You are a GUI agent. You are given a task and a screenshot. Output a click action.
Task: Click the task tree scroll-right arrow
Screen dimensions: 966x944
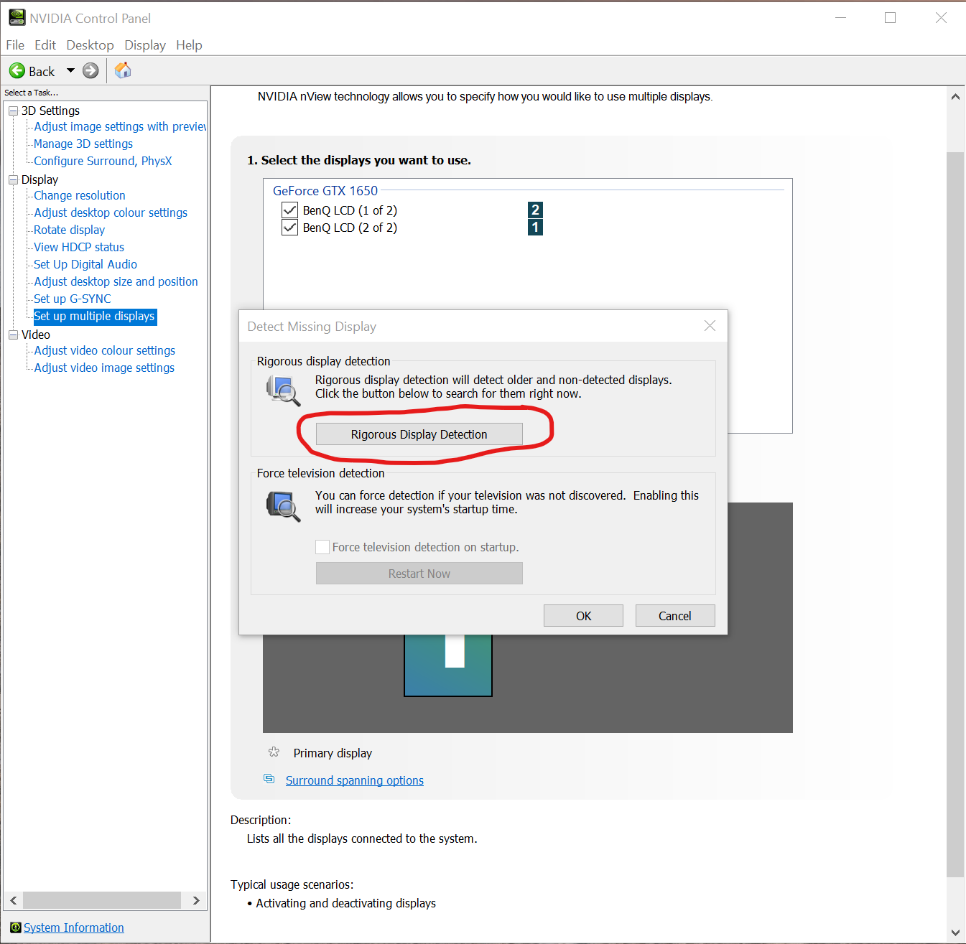pyautogui.click(x=196, y=900)
